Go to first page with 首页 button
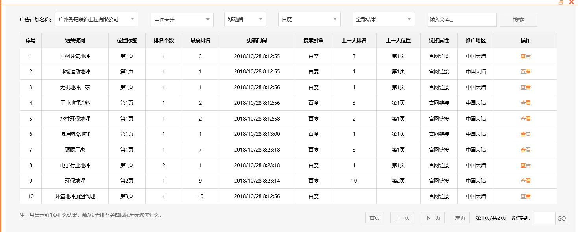The height and width of the screenshot is (232, 578). 374,217
